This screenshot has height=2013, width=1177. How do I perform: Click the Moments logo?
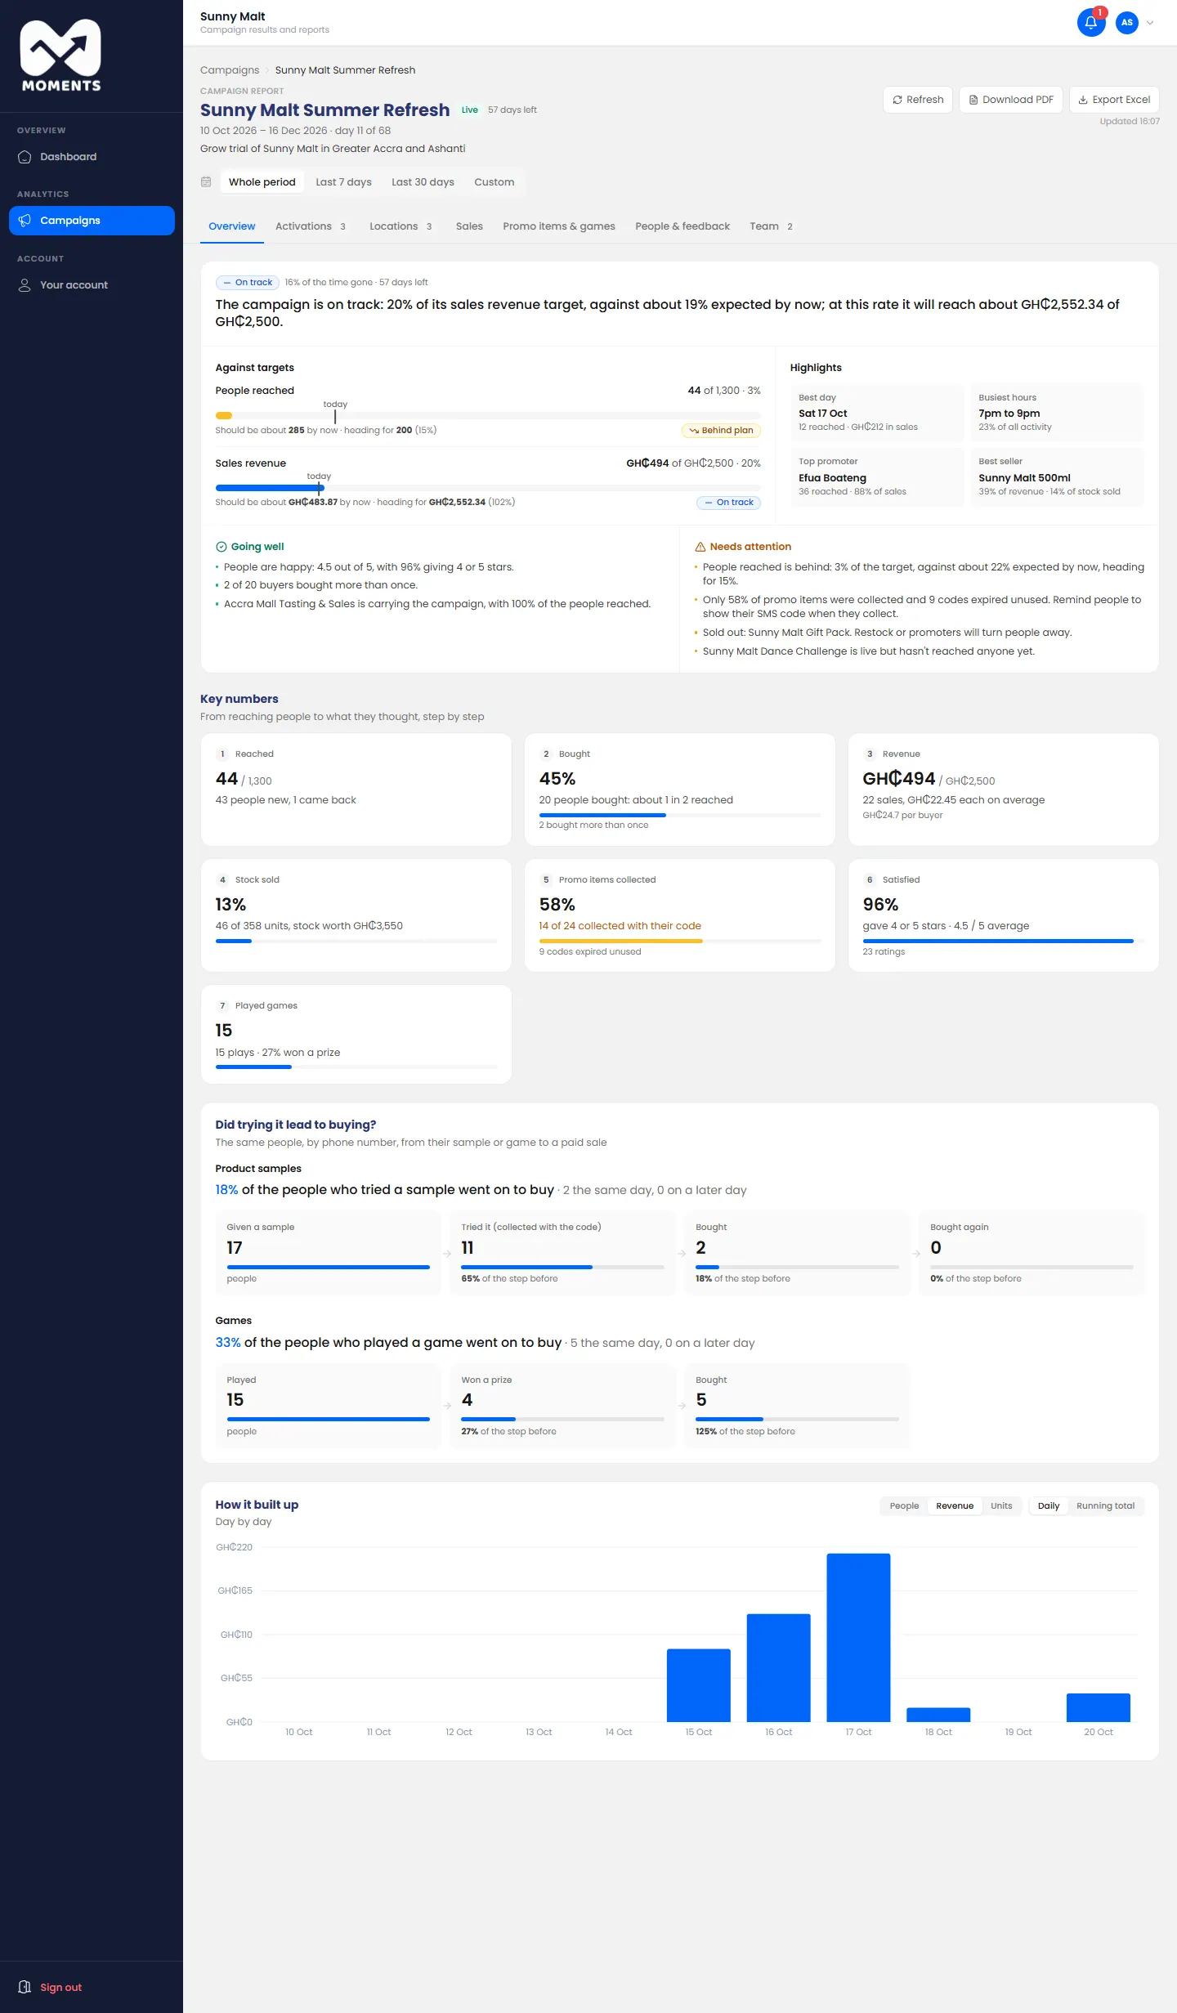pyautogui.click(x=60, y=56)
